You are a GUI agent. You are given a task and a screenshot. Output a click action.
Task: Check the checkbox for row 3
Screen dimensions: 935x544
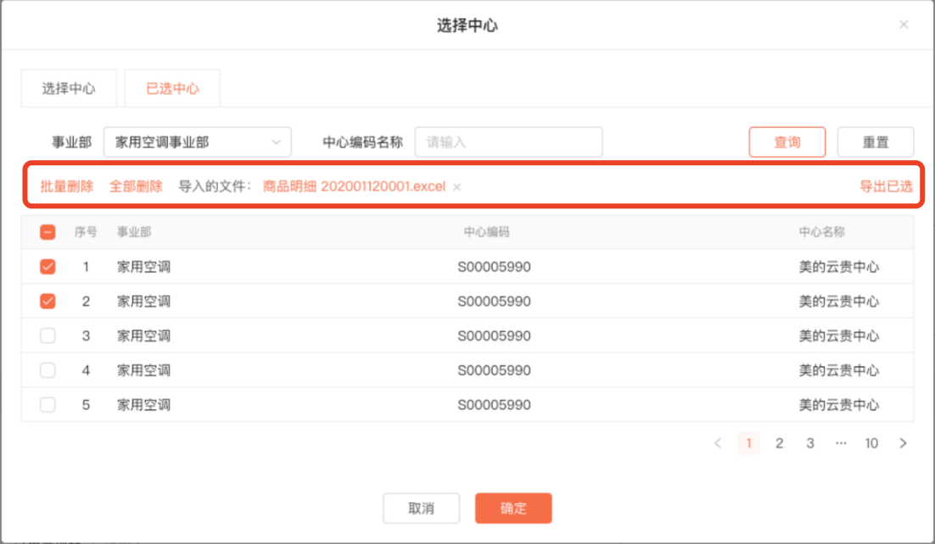click(x=48, y=336)
